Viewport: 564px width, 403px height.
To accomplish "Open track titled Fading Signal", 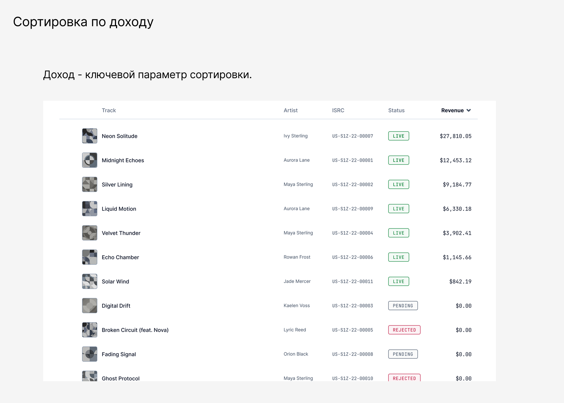I will [118, 354].
